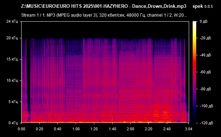The image size is (221, 137).
Task: Click the 24 кГц frequency axis label
Action: coord(12,22)
